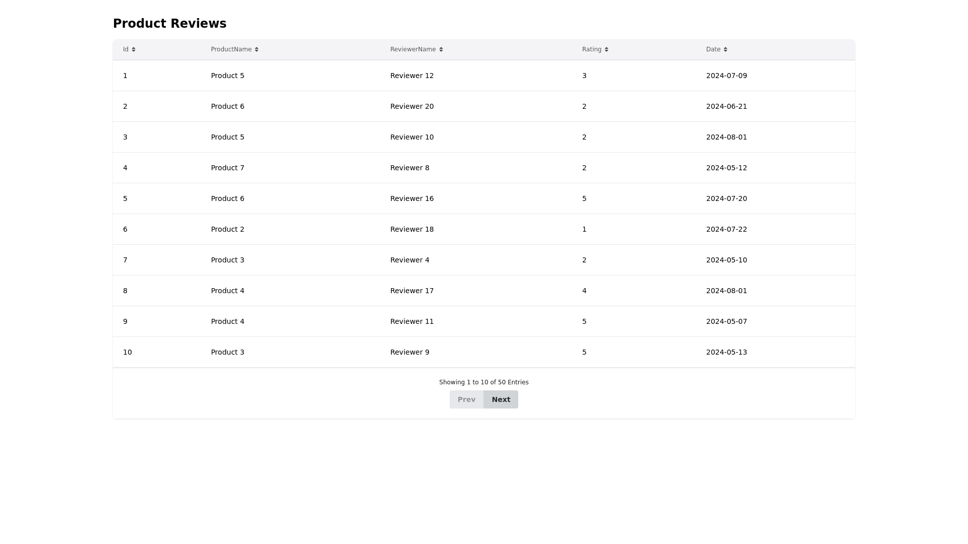Click the Rating sort arrows icon
Screen dimensions: 968x544
[607, 49]
